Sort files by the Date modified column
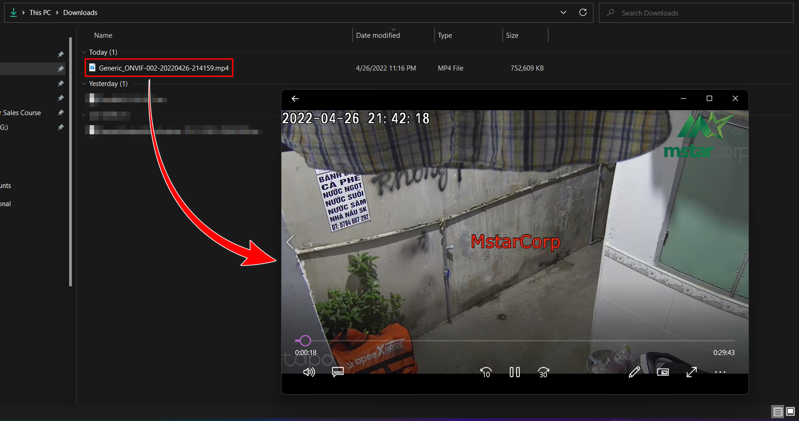This screenshot has width=799, height=421. pos(377,35)
